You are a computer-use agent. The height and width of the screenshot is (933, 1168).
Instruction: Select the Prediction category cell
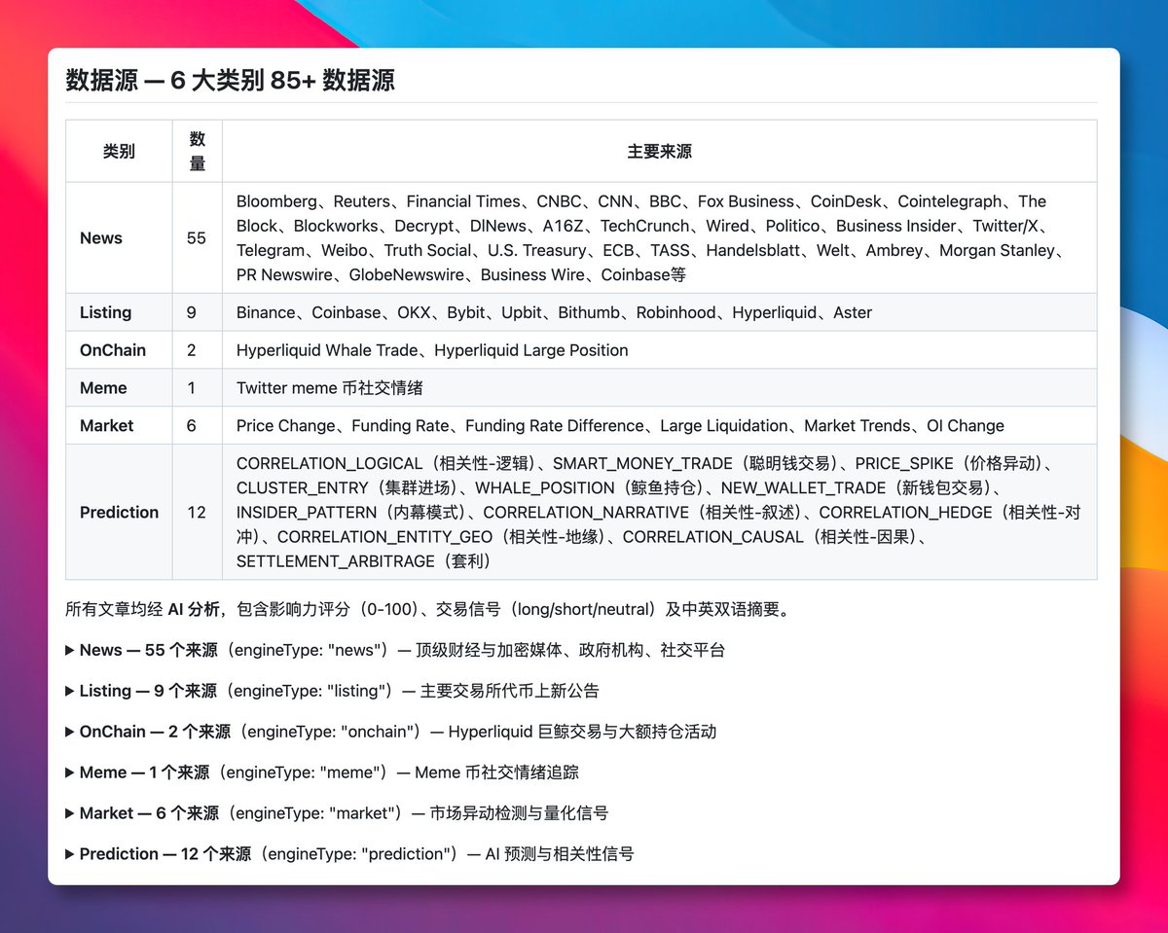coord(119,513)
